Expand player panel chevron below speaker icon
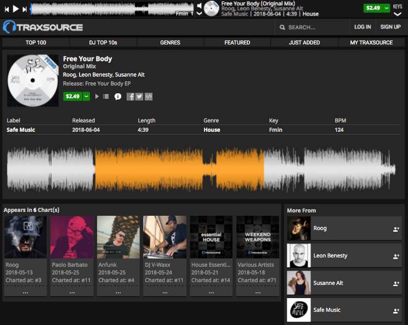Screen dimensions: 408x325 point(199,14)
